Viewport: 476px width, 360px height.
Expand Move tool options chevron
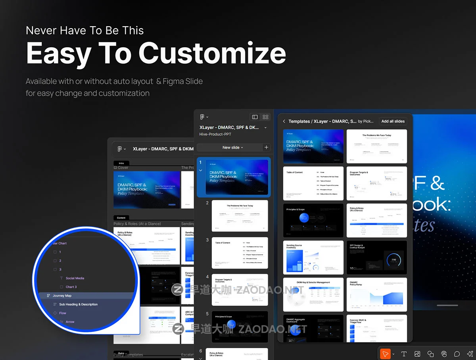pyautogui.click(x=393, y=354)
